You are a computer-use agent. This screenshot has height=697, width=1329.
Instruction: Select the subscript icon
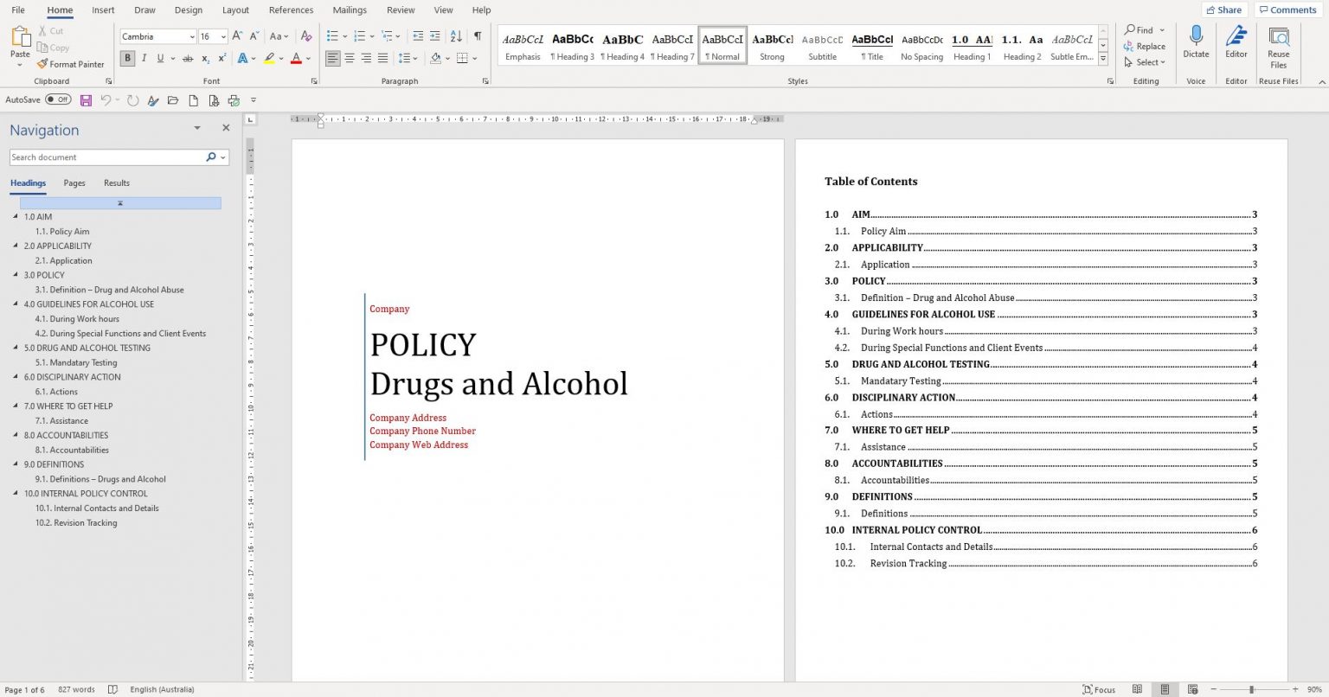click(x=206, y=58)
